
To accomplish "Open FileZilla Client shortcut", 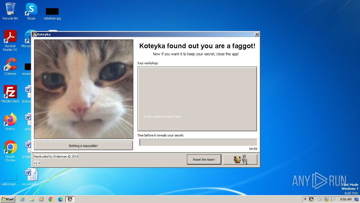I will [10, 94].
